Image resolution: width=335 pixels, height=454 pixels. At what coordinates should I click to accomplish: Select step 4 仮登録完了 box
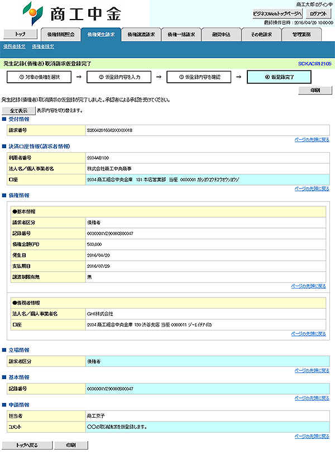click(x=279, y=77)
